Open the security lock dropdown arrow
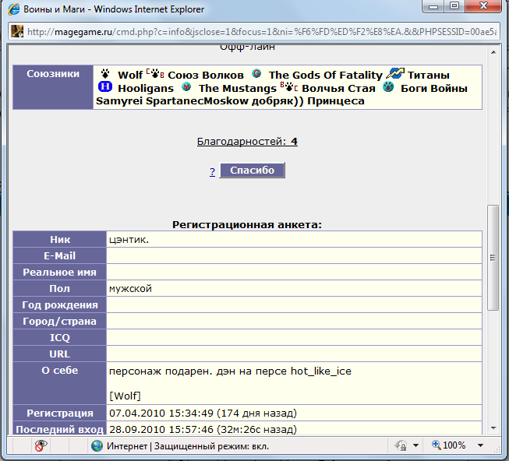 415,445
